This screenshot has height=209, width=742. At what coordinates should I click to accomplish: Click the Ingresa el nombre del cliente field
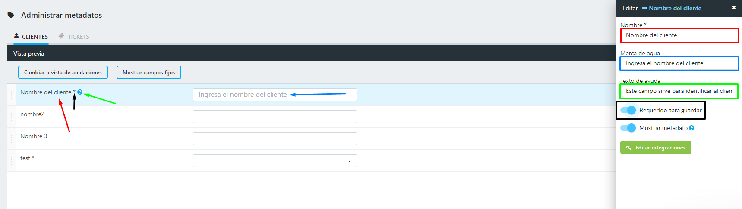tap(275, 95)
